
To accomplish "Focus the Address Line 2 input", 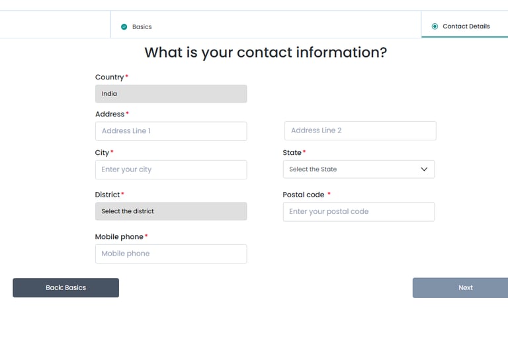I will point(360,131).
